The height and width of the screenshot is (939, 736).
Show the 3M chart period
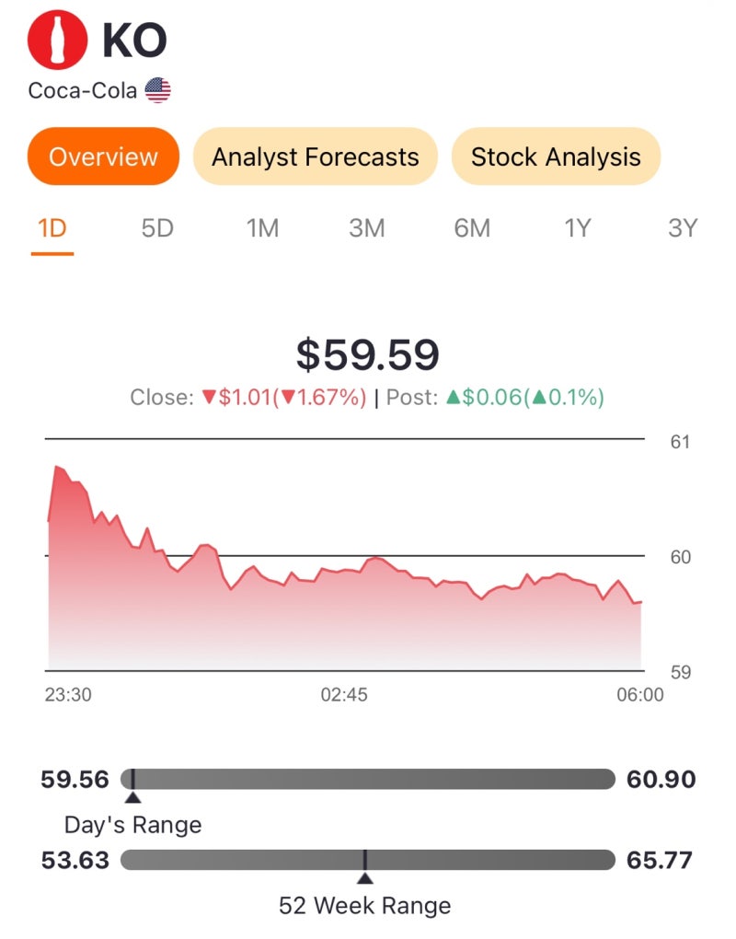point(367,228)
